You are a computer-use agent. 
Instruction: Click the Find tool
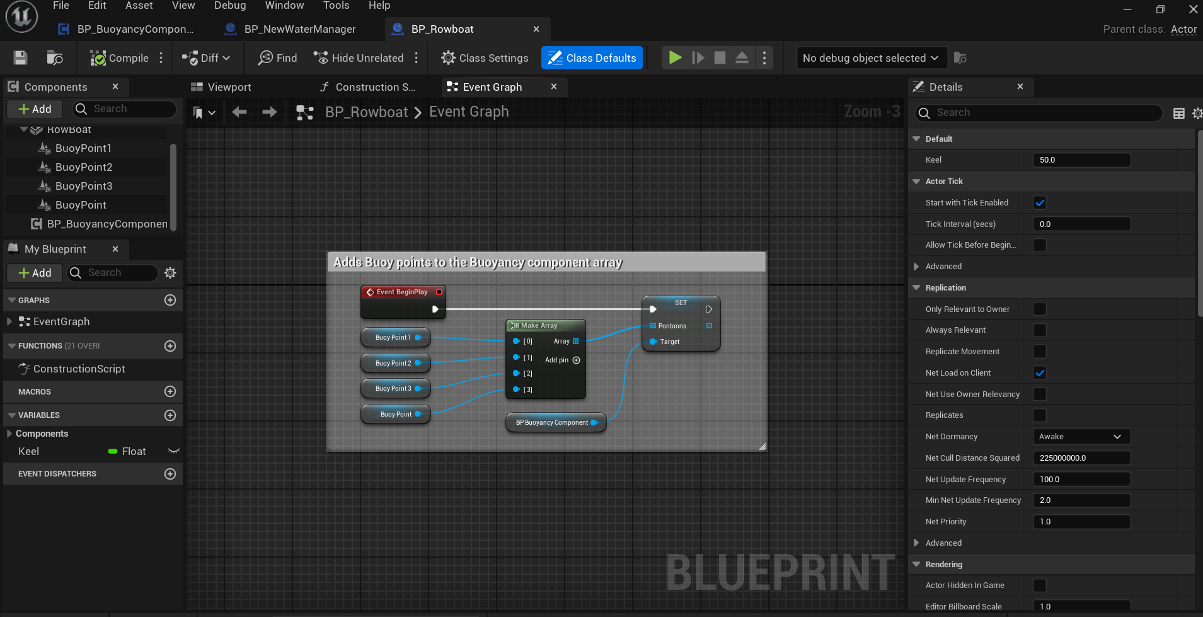tap(277, 58)
